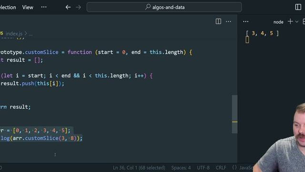The width and height of the screenshot is (305, 172).
Task: Click the yellow marker in the scrollbar
Action: (x=234, y=122)
